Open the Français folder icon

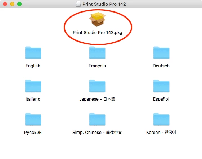(97, 53)
